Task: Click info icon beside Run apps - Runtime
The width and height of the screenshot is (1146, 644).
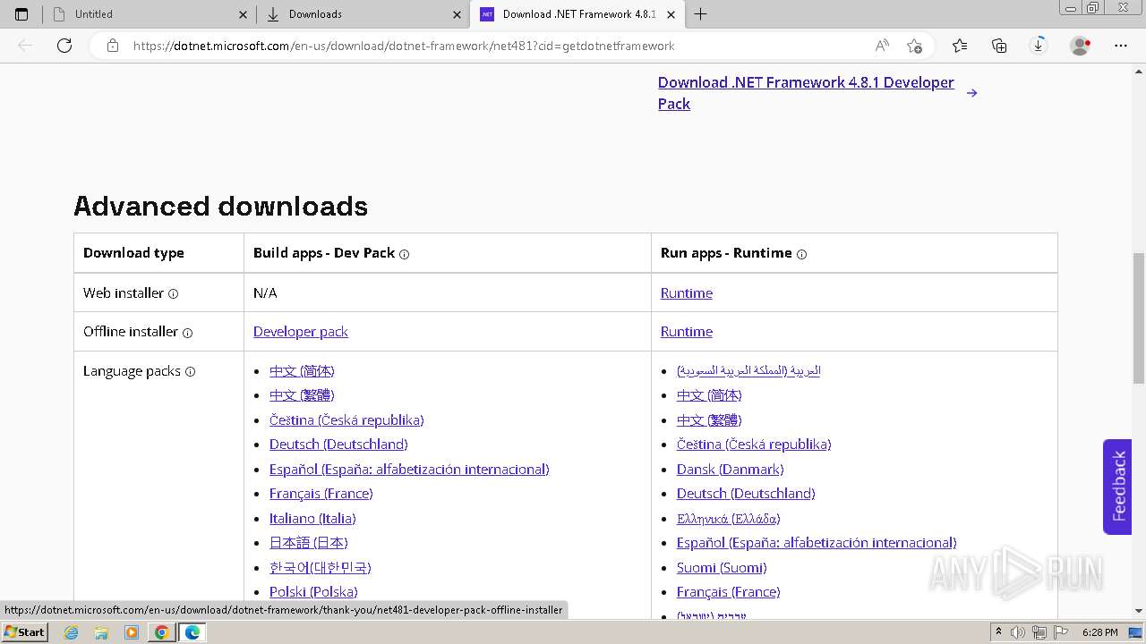Action: tap(801, 254)
